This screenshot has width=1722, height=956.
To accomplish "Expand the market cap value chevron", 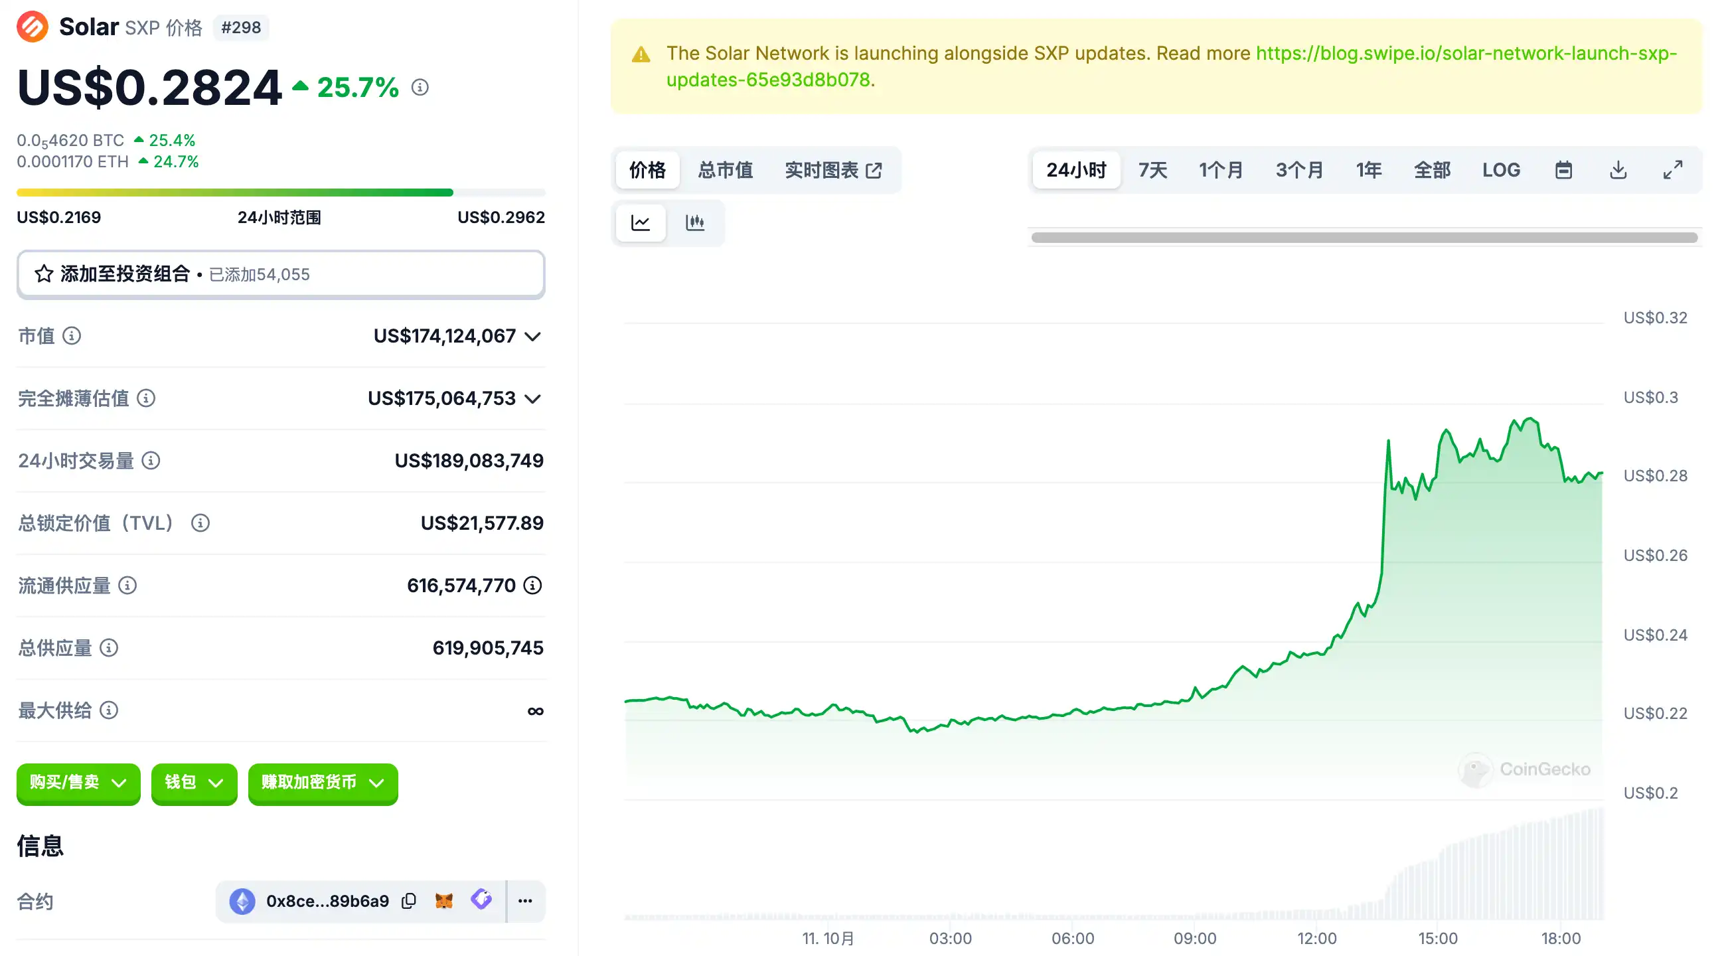I will [x=533, y=337].
